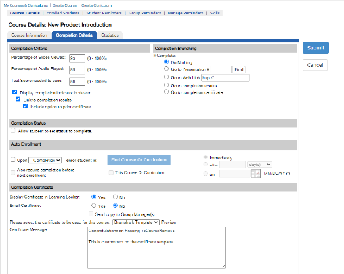Enable Allow student to set status to complete
This screenshot has width=344, height=274.
coord(13,130)
